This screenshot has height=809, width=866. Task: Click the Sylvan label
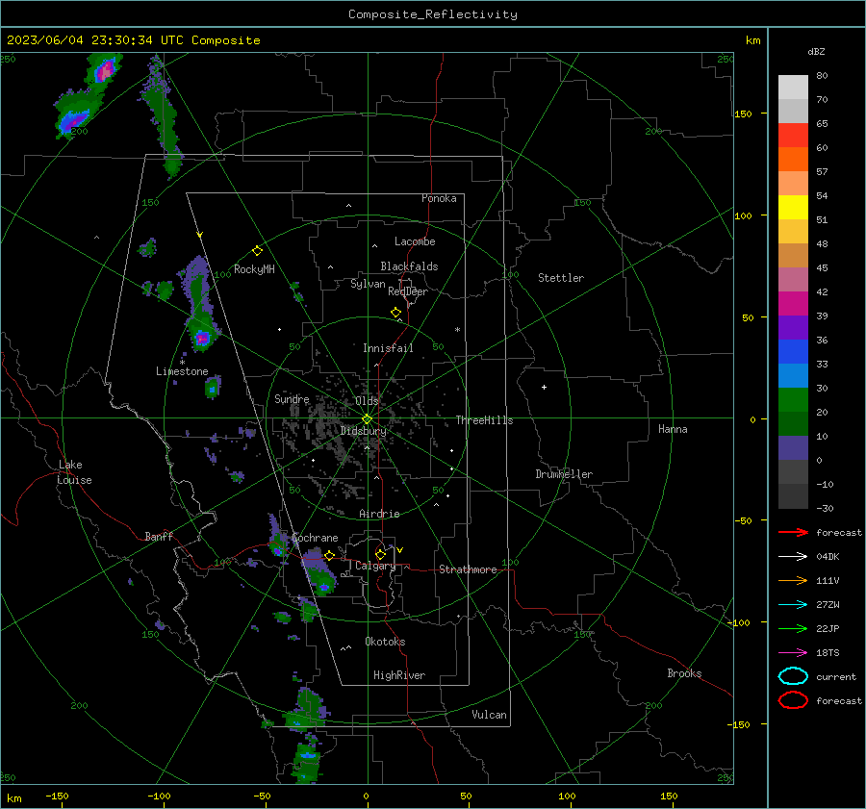click(x=368, y=284)
